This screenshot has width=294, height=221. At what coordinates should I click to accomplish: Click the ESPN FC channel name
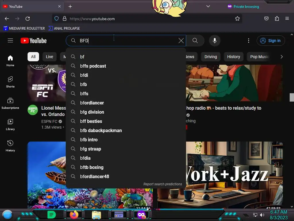pos(49,122)
